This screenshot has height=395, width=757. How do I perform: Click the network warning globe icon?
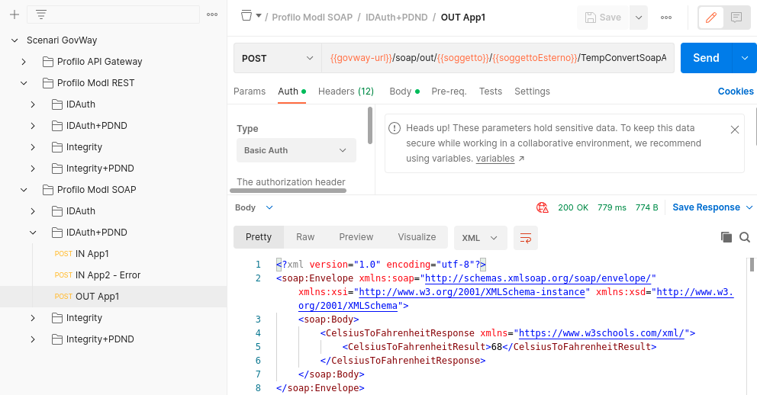(x=542, y=208)
